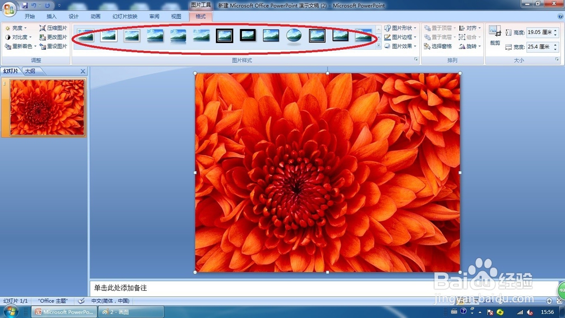Decrease picture width with the down arrow
Screen dimensions: 565x318
point(555,49)
